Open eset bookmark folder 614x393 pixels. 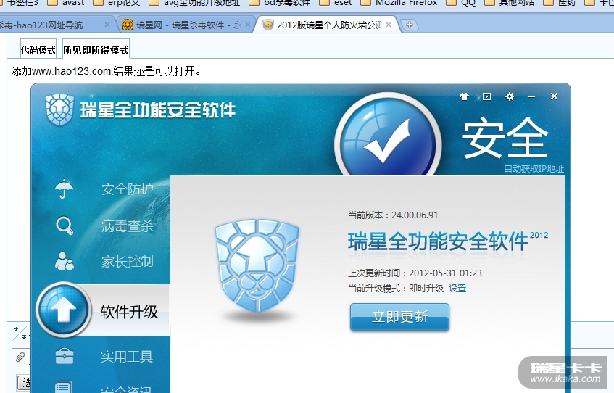[x=335, y=3]
